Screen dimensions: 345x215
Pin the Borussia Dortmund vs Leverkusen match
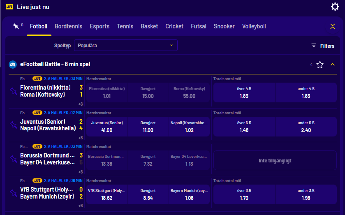point(13,159)
